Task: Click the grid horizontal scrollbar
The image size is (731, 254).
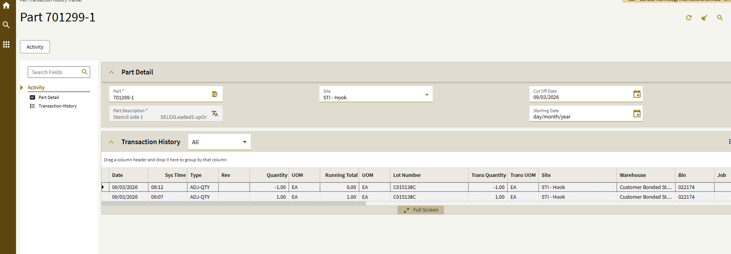Action: 234,203
